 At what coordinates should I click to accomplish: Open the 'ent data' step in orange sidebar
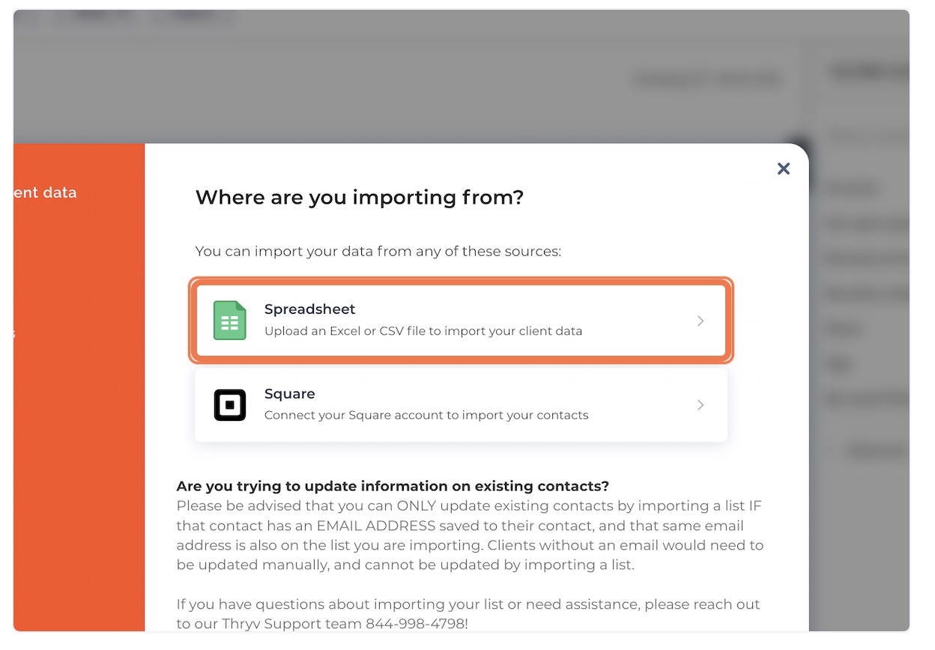tap(45, 192)
